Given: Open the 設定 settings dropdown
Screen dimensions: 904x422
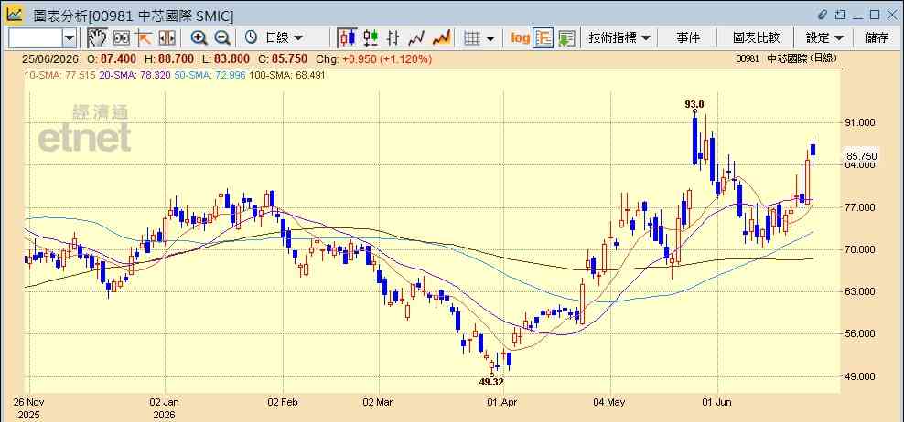Looking at the screenshot, I should pos(824,38).
